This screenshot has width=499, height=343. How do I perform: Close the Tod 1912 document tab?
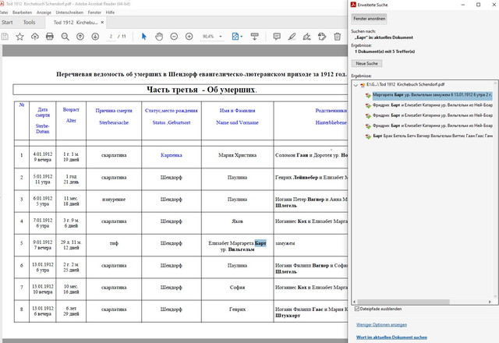pos(102,23)
